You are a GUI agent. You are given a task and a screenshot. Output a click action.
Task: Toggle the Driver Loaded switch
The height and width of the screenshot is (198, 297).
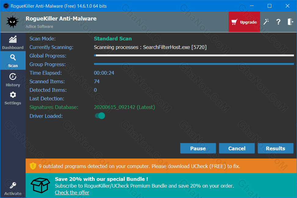click(x=100, y=116)
